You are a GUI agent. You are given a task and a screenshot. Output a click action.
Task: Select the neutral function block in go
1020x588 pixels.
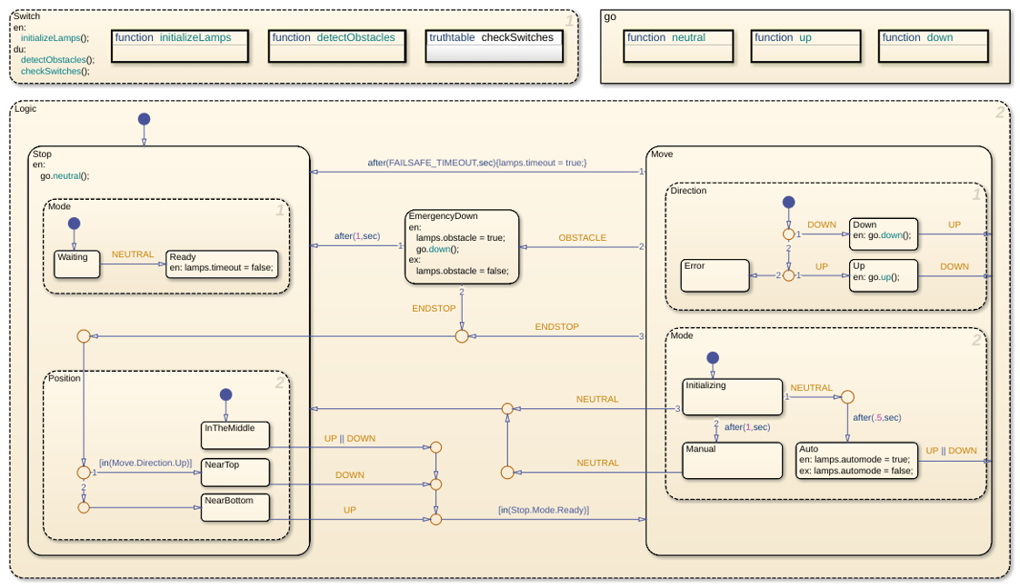(678, 46)
